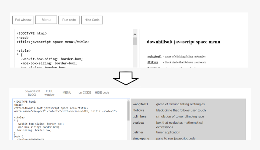Click the Full window button in top toolbar

pos(23,20)
